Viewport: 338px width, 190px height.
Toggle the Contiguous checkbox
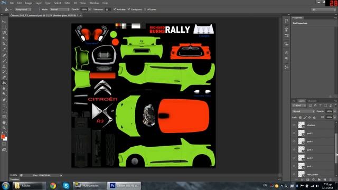click(x=129, y=9)
